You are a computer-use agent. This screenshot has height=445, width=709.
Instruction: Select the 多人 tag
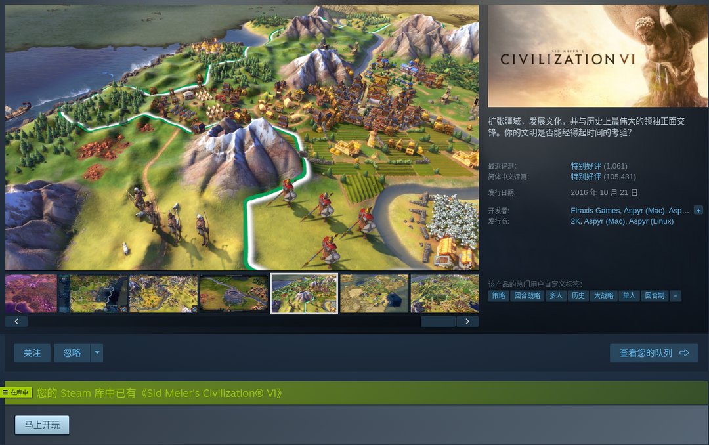[x=556, y=296]
